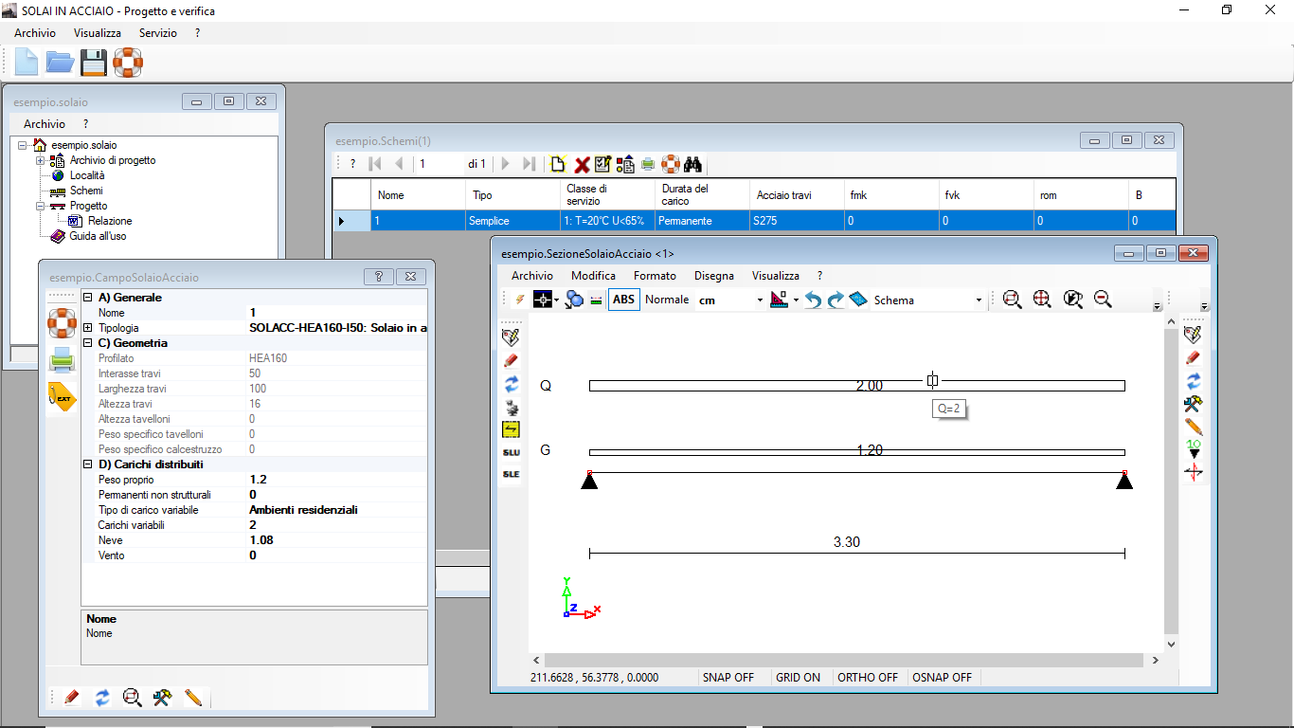The height and width of the screenshot is (728, 1294).
Task: Click the zoom out magnifier icon
Action: 1103,300
